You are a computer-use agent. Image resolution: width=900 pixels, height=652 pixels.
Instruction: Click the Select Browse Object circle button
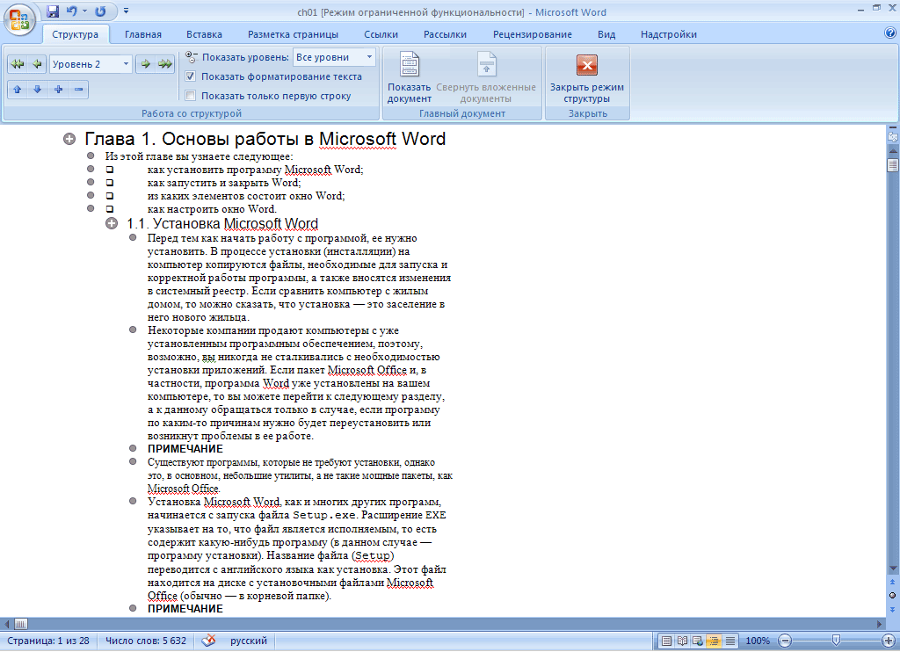coord(893,595)
